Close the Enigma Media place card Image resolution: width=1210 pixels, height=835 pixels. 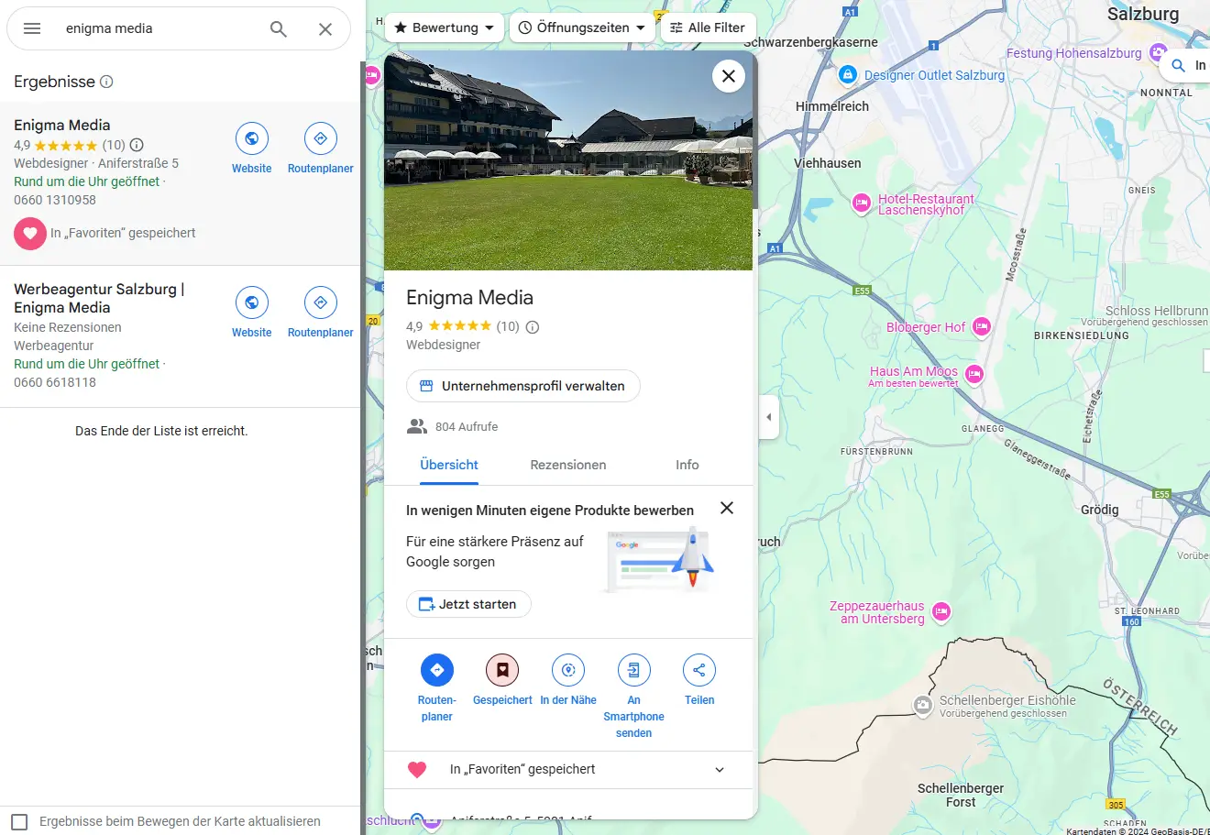[729, 76]
